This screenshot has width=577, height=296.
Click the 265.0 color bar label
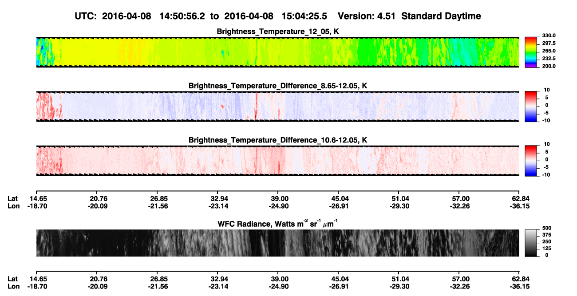pos(549,51)
